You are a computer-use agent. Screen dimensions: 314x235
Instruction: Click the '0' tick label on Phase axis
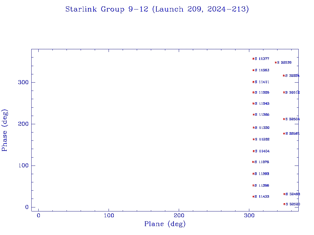point(27,207)
